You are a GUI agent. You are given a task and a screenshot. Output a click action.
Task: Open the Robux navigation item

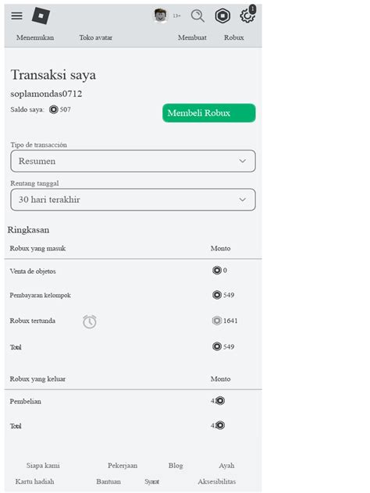(x=233, y=37)
